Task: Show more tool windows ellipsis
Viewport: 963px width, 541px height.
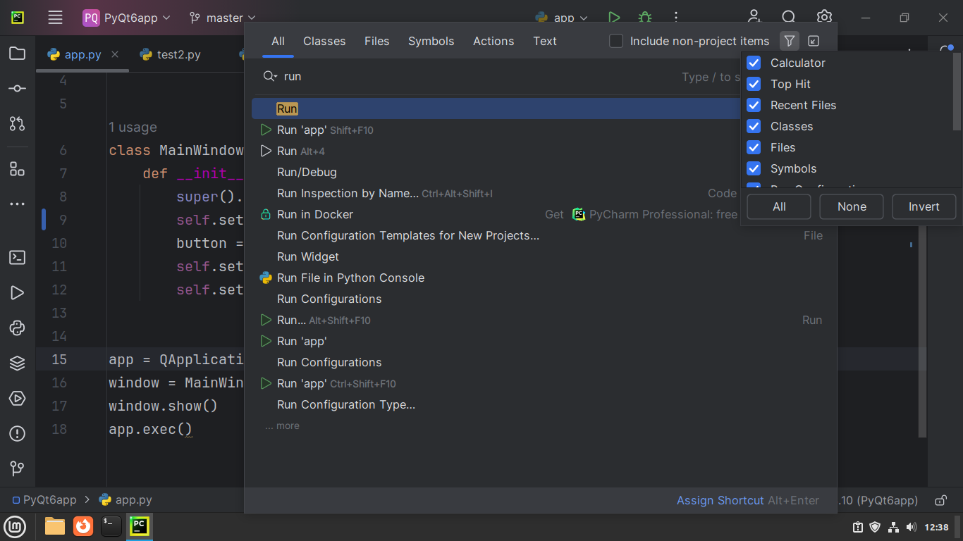Action: (x=18, y=204)
